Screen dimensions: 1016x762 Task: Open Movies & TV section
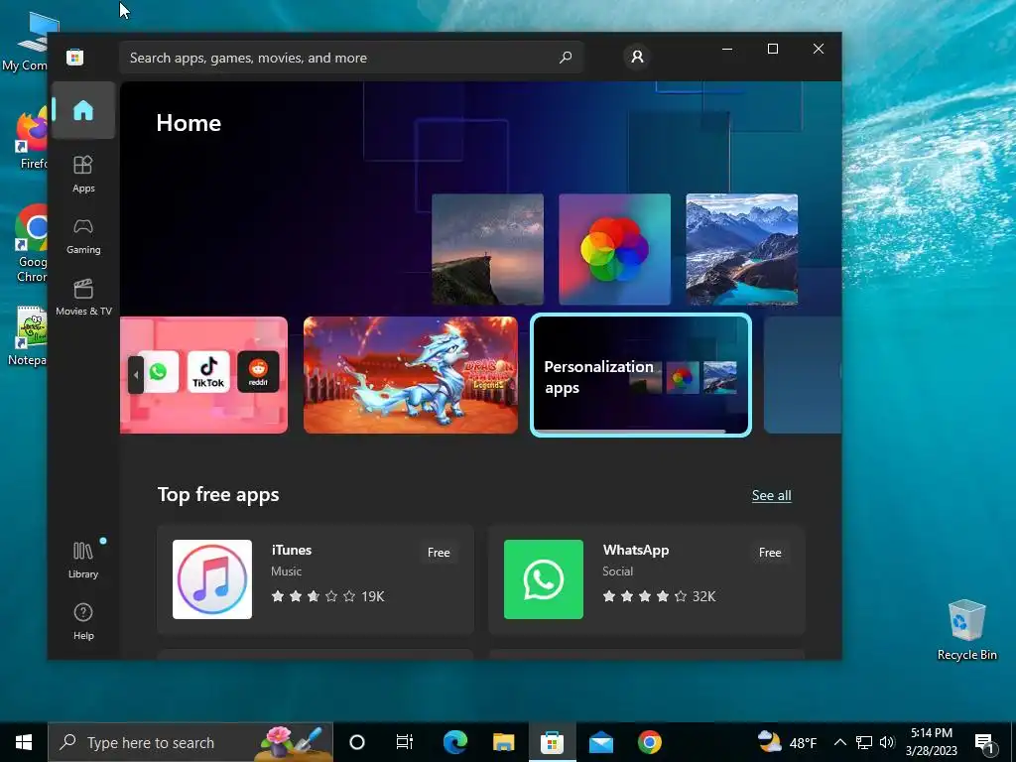point(83,297)
